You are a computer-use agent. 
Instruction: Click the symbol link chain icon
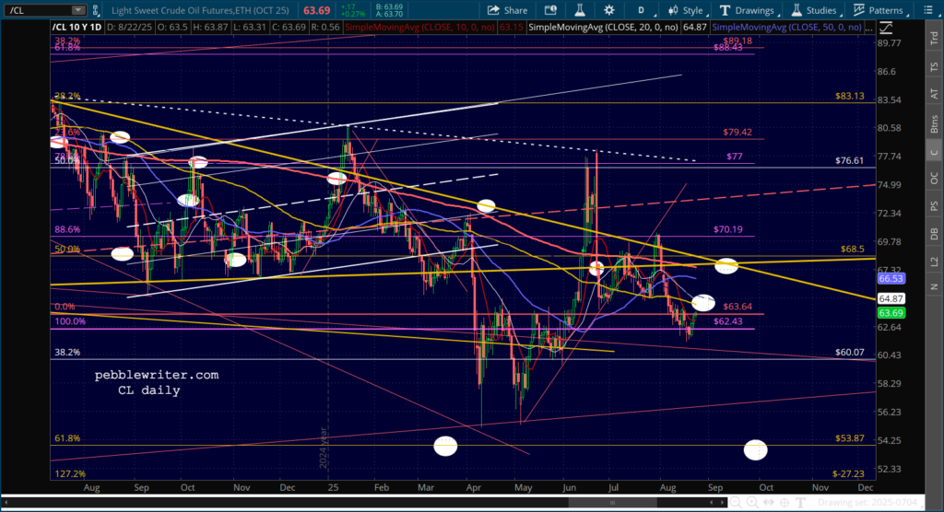point(95,10)
